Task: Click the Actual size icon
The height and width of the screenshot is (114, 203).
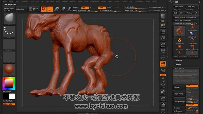Action: point(163,39)
